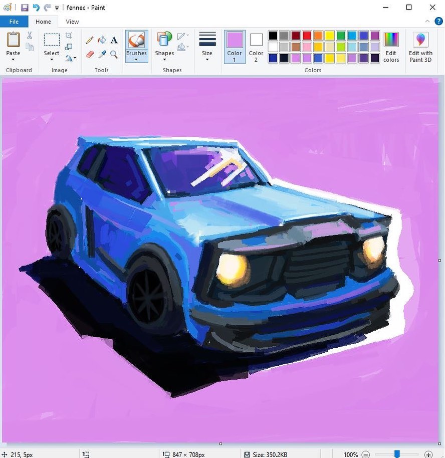Pick the lime green swatch
This screenshot has height=458, width=445.
(341, 47)
